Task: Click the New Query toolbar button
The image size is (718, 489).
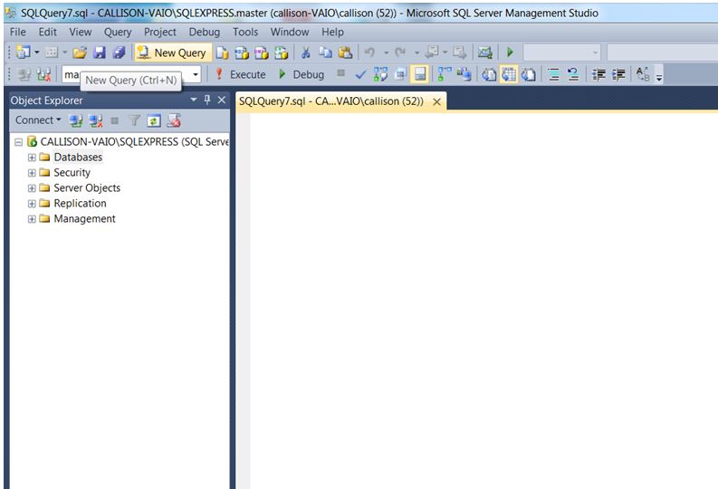Action: pos(173,53)
